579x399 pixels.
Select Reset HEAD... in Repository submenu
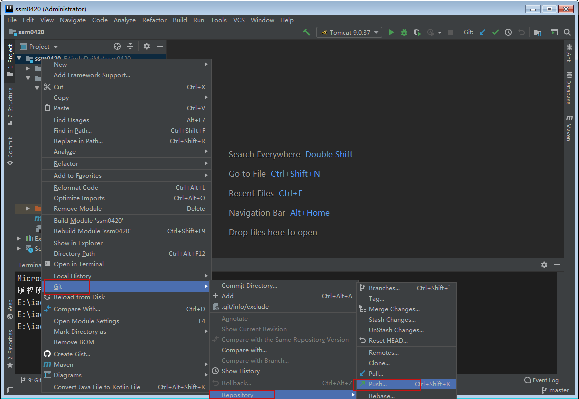[x=406, y=341]
